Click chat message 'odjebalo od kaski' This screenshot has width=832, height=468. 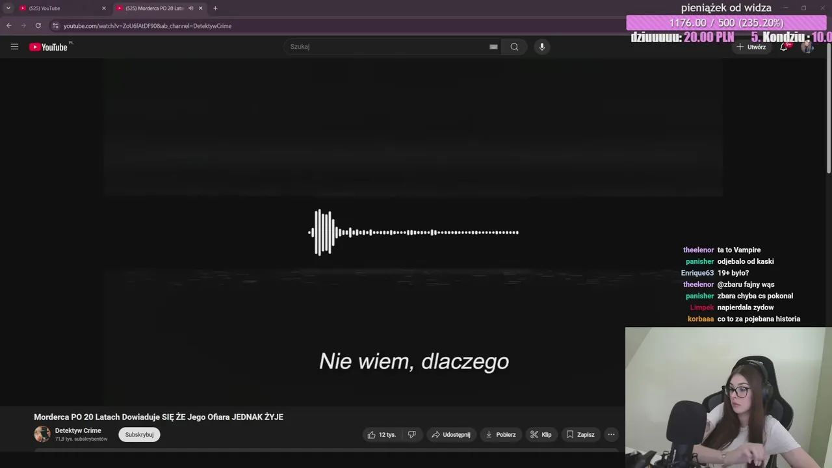click(x=746, y=262)
